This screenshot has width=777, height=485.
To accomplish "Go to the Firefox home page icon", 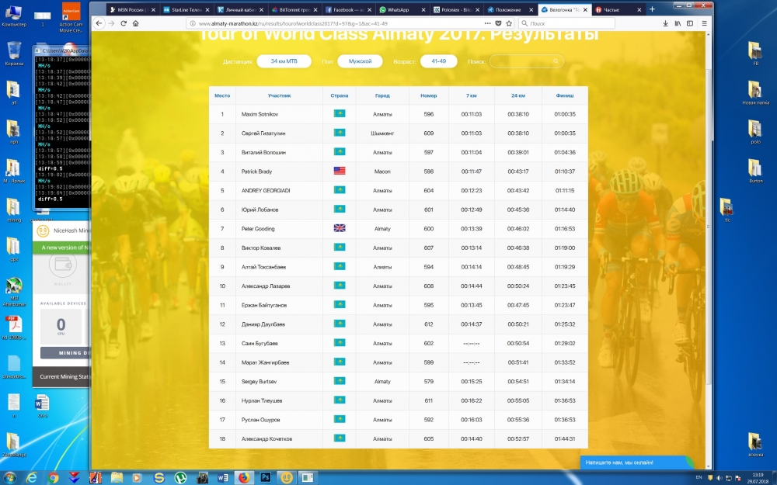I will click(x=135, y=23).
